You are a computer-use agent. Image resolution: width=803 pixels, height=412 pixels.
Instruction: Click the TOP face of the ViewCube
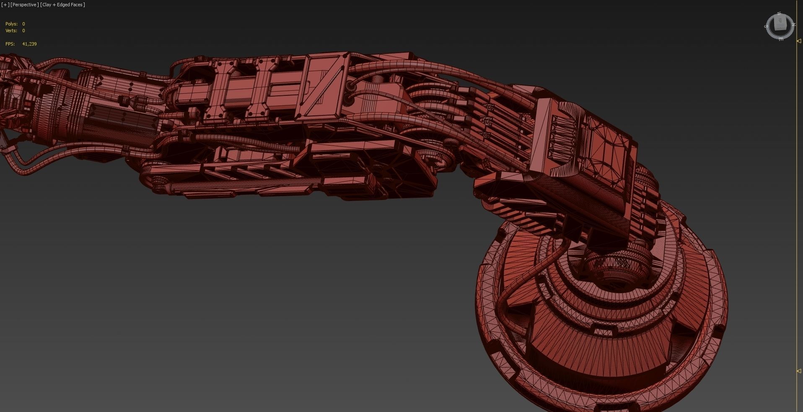pyautogui.click(x=780, y=20)
